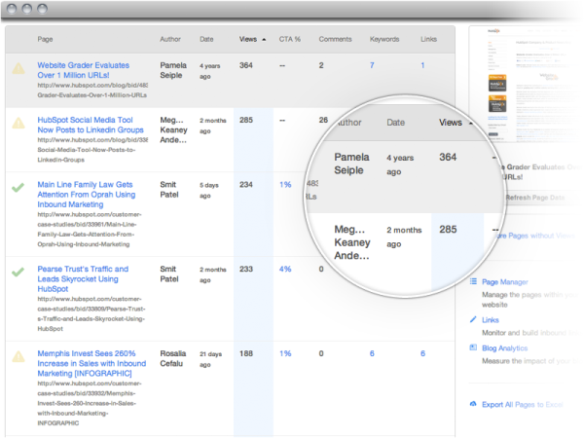Viewport: 584px width, 438px height.
Task: Click the Links pencil icon in sidebar
Action: 474,318
